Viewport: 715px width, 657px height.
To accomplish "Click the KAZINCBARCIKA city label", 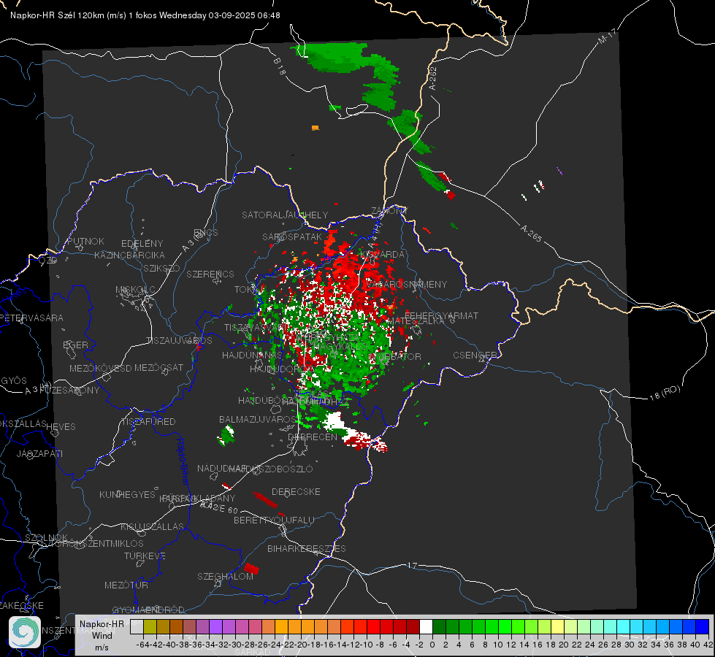I will tap(129, 255).
